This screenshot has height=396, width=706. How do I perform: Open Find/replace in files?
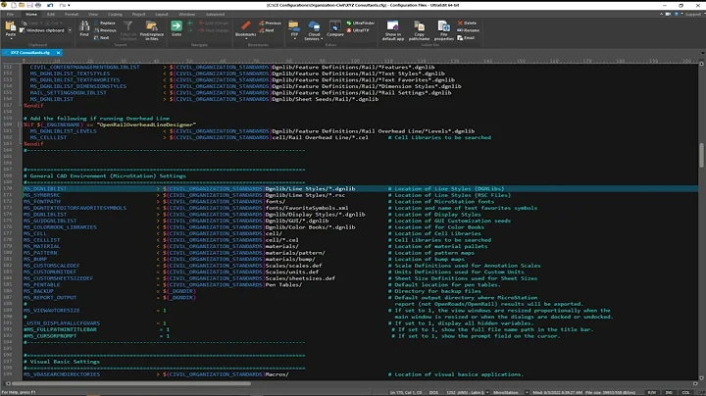[x=152, y=29]
